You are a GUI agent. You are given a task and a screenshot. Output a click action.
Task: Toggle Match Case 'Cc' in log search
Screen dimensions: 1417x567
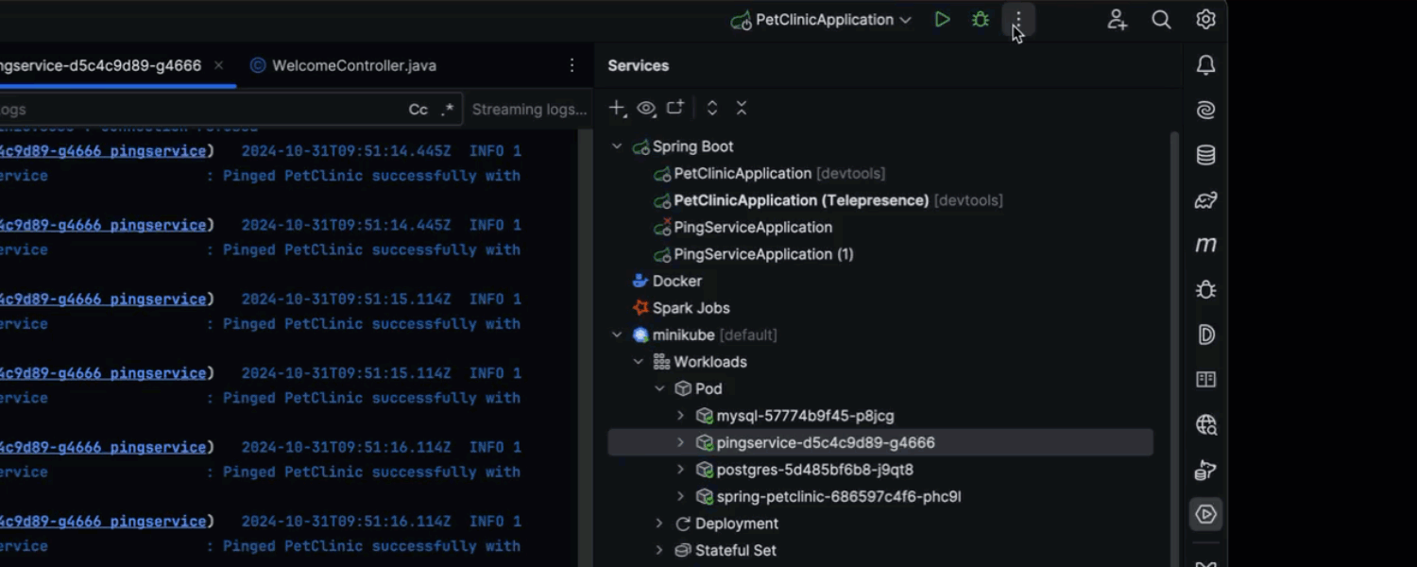pos(418,110)
